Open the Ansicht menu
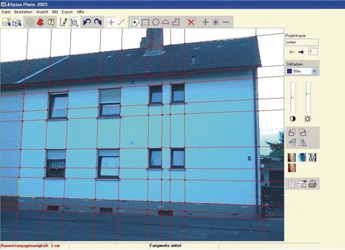345x250 pixels. pyautogui.click(x=42, y=12)
